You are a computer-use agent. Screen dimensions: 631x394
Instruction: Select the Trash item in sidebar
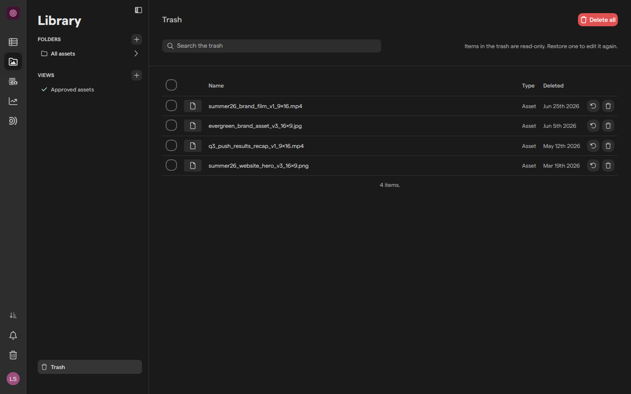click(x=90, y=367)
